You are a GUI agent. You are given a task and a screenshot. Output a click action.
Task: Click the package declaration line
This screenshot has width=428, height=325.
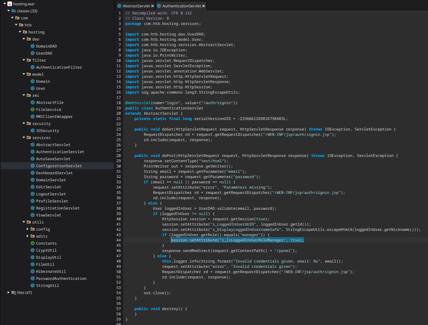(163, 23)
